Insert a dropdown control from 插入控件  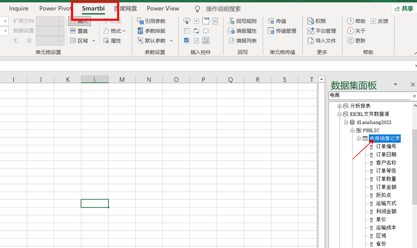click(196, 21)
